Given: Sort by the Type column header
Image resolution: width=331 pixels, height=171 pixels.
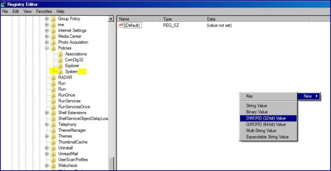Looking at the screenshot, I should click(x=183, y=19).
